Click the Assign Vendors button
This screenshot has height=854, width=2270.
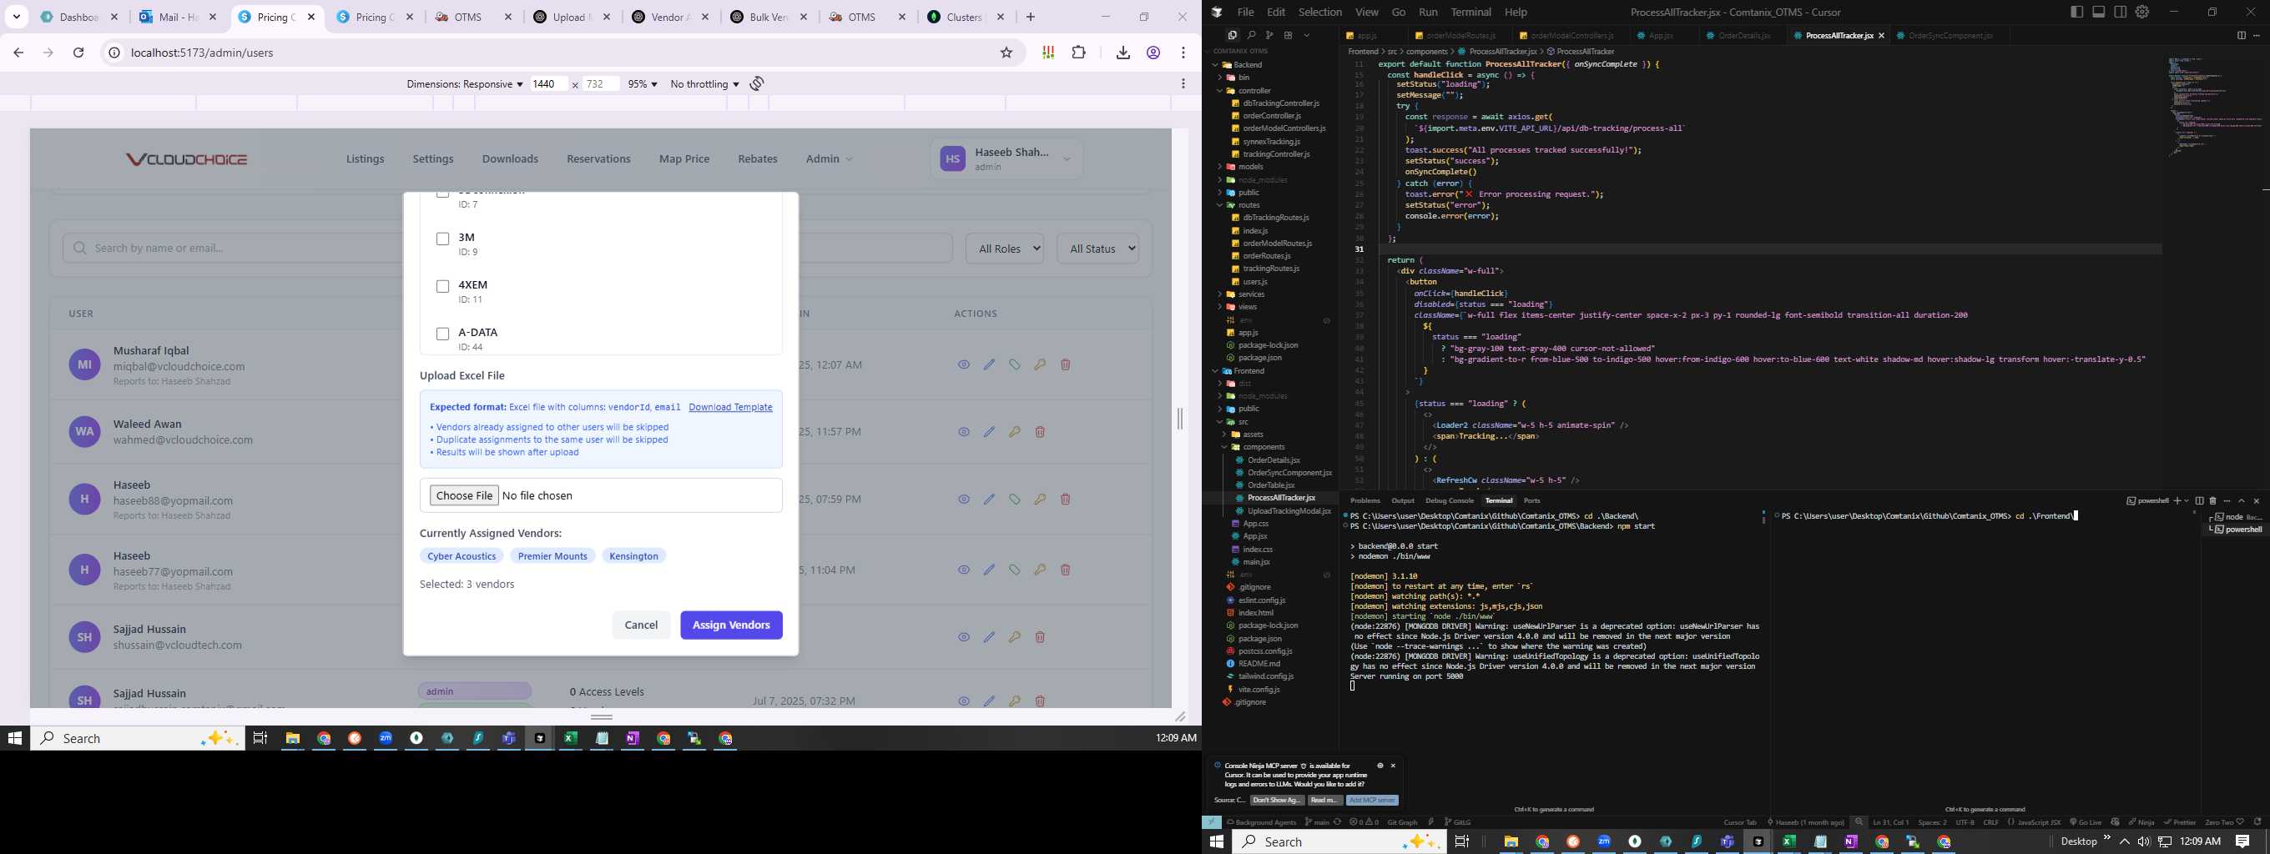[730, 625]
